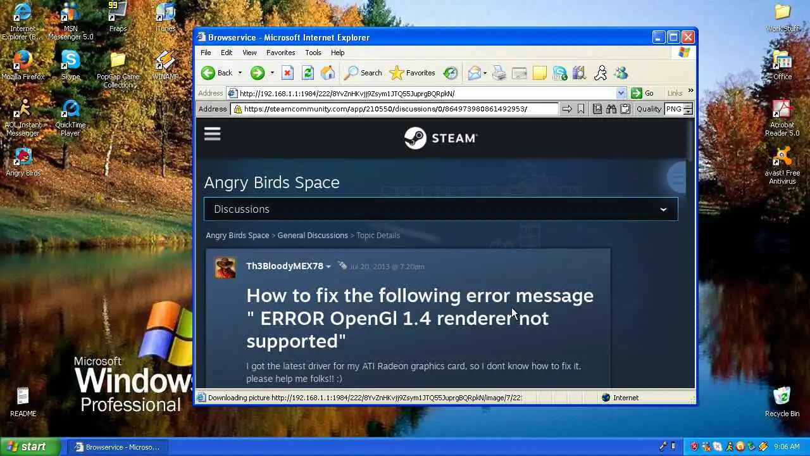Image resolution: width=810 pixels, height=456 pixels.
Task: Open Recycle Bin desktop icon
Action: click(x=782, y=402)
